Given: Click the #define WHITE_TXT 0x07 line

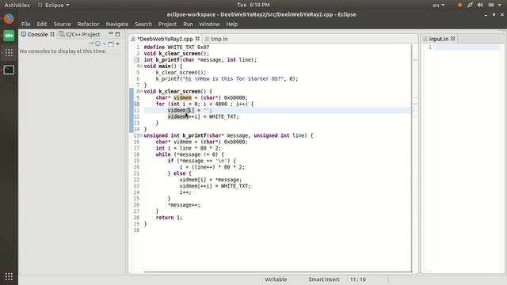Looking at the screenshot, I should tap(177, 47).
